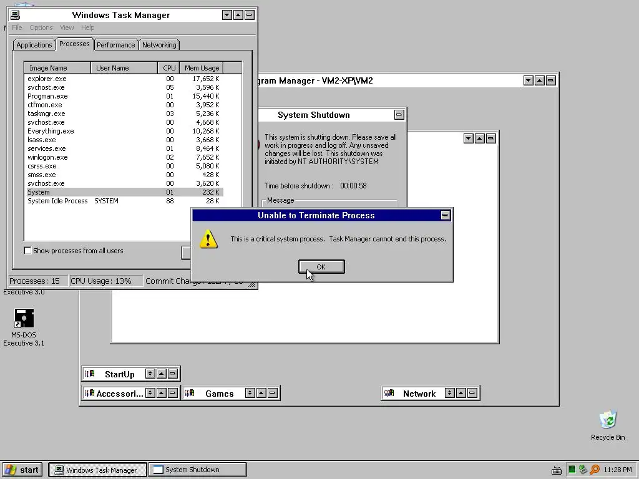The image size is (639, 479).
Task: Switch to the Networking tab
Action: (x=159, y=45)
